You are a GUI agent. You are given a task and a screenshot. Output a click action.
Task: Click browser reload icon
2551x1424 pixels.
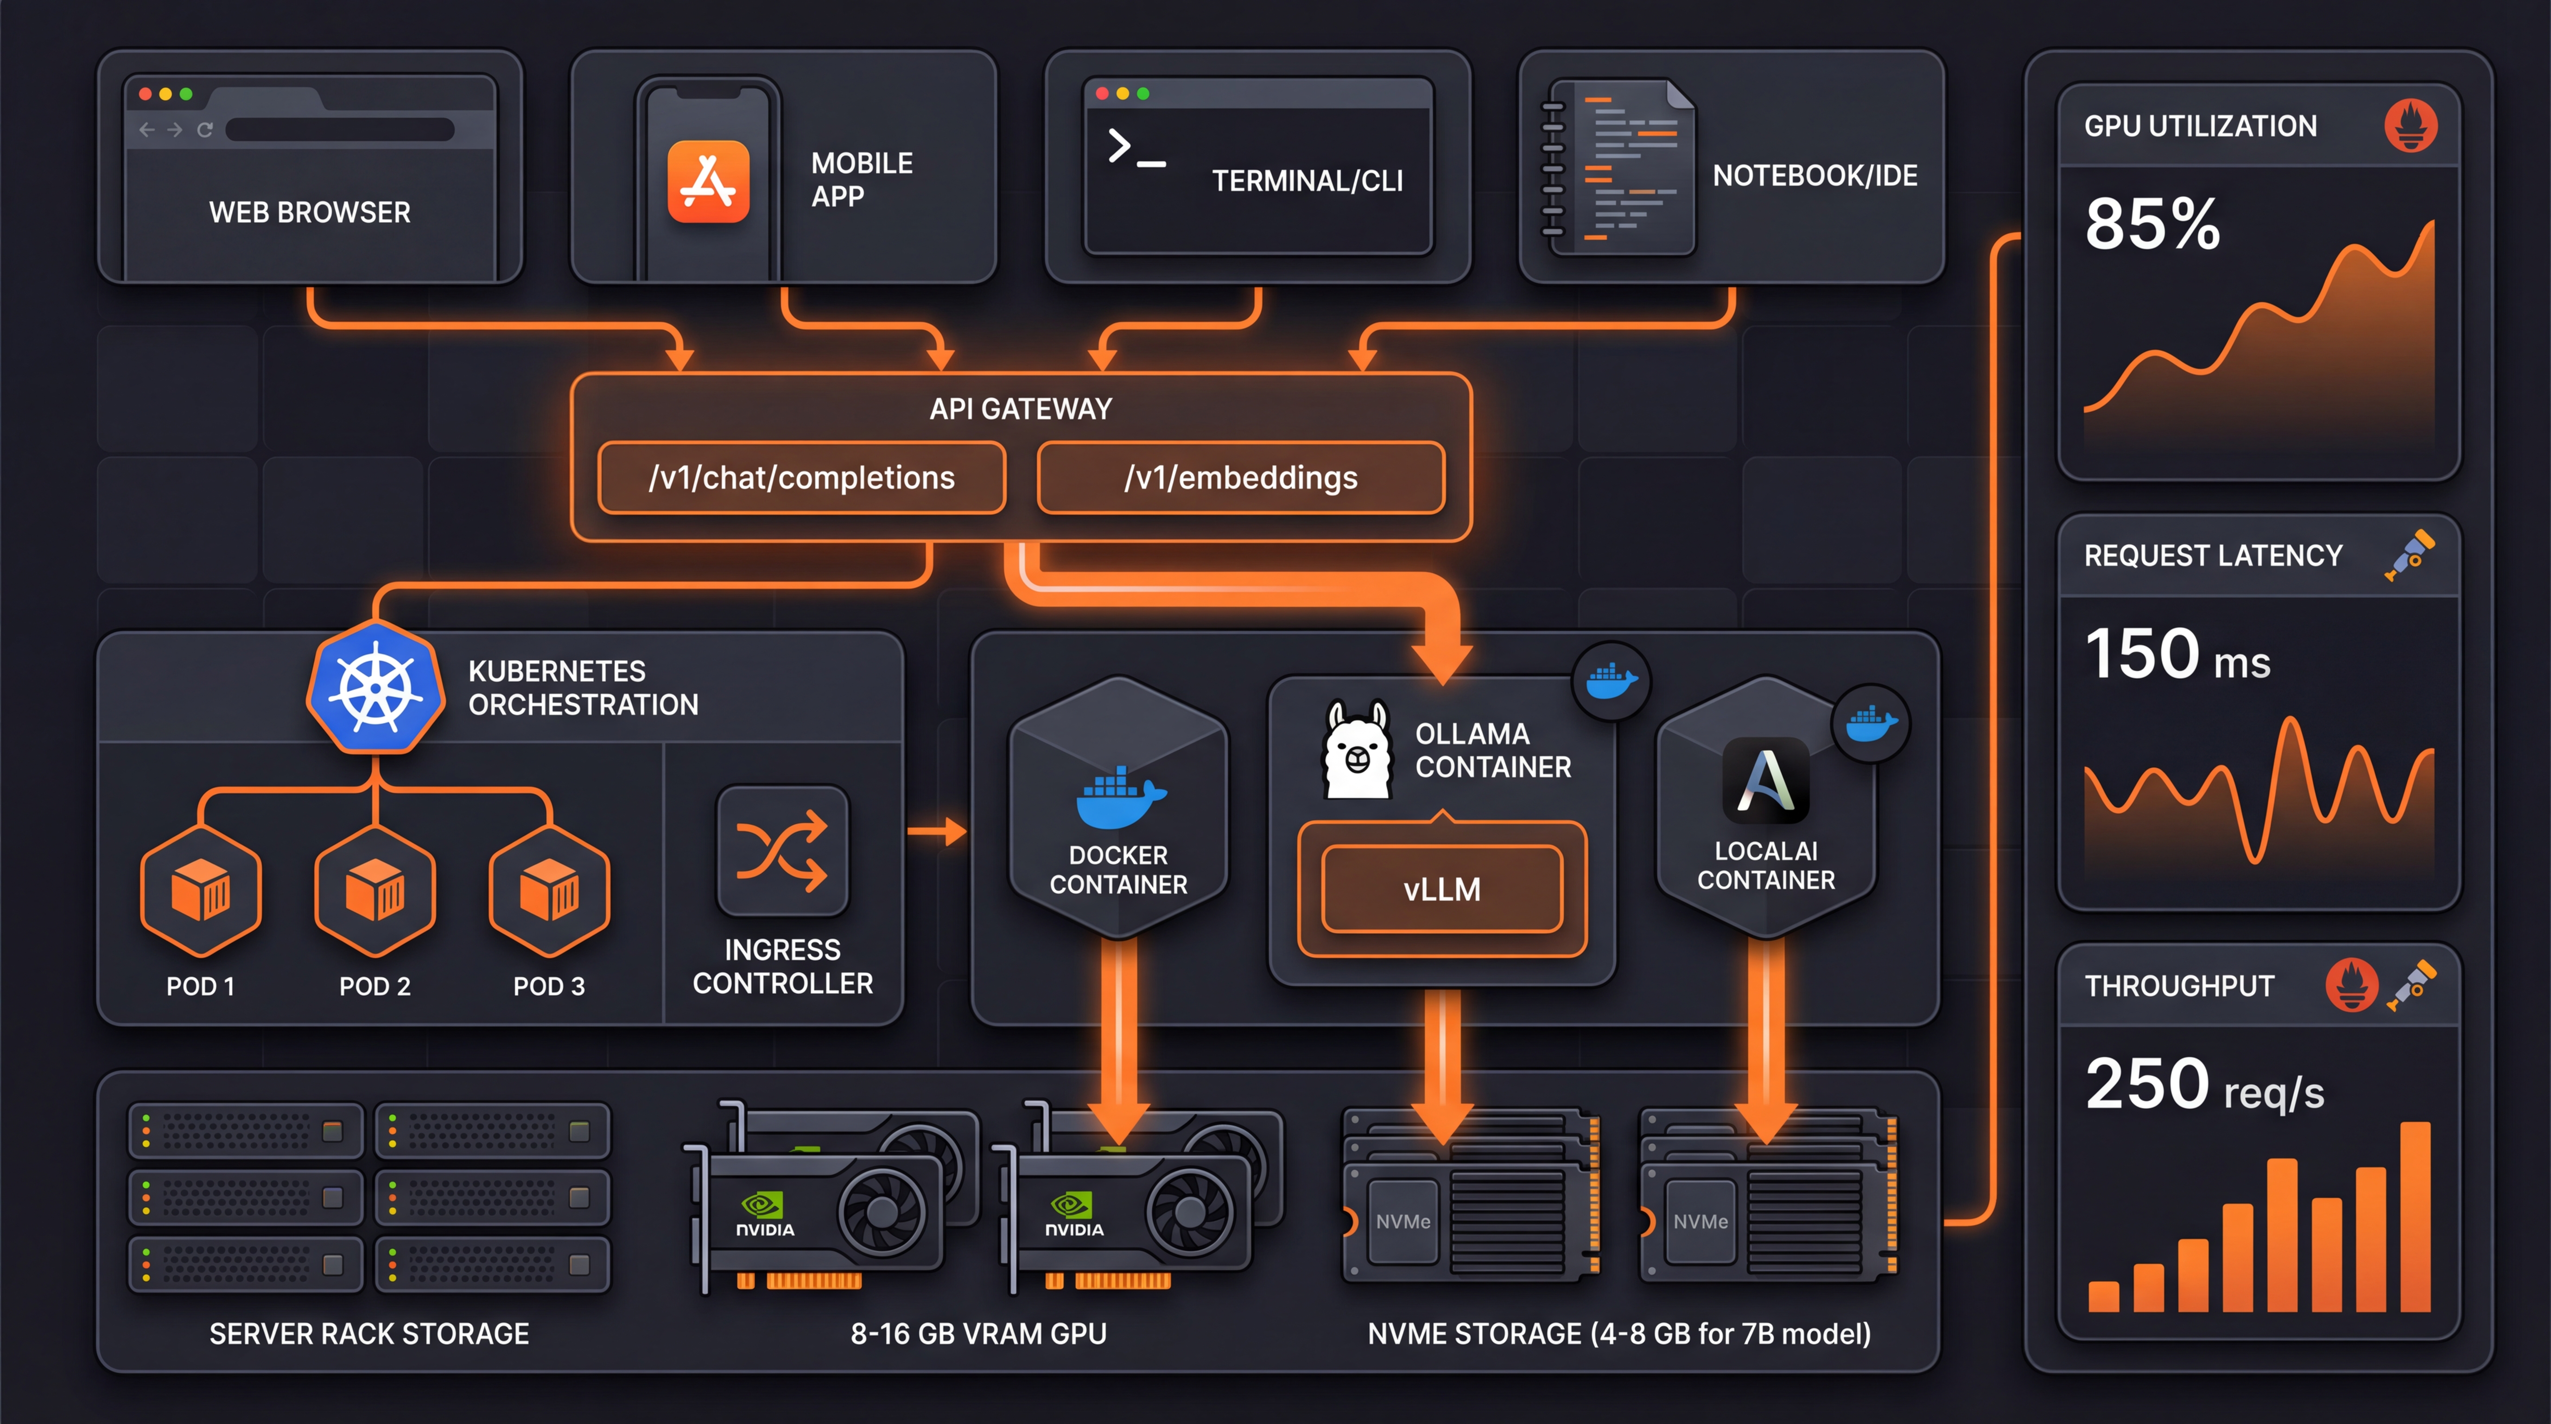pos(205,130)
